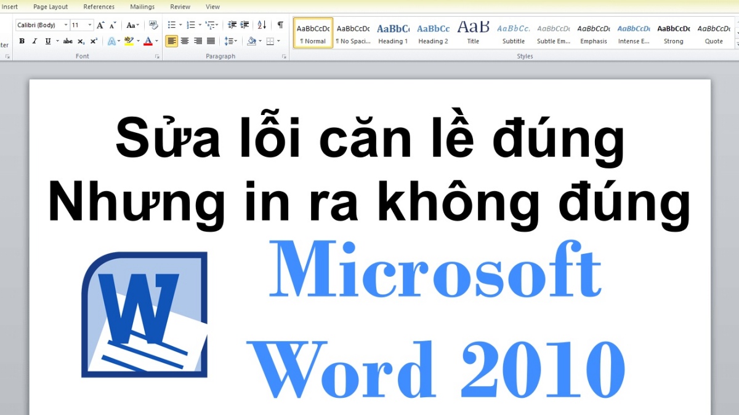Click the Borders icon
The image size is (739, 415).
270,41
